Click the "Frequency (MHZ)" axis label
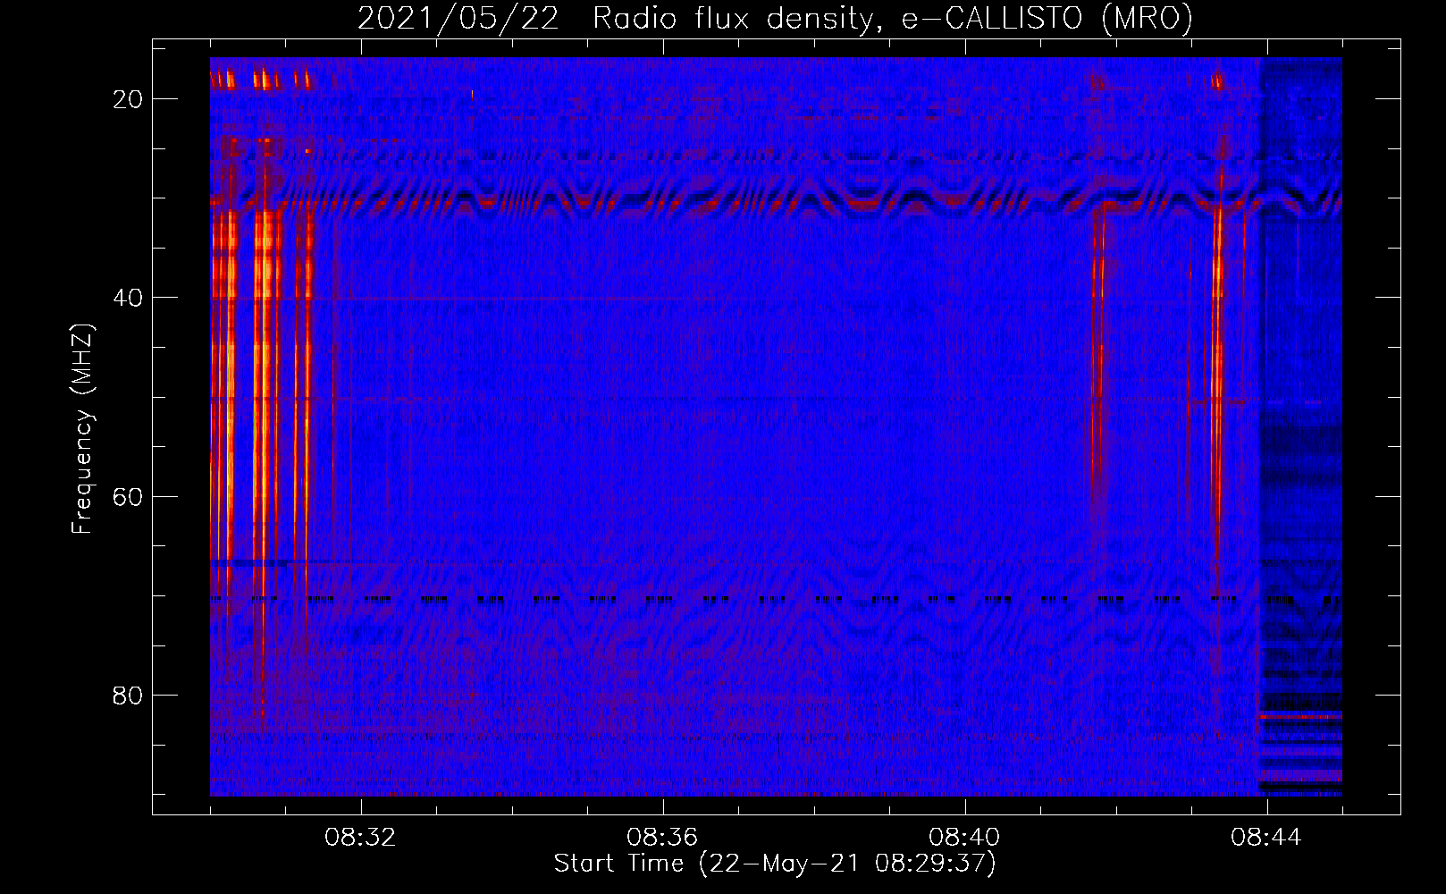 (x=82, y=429)
